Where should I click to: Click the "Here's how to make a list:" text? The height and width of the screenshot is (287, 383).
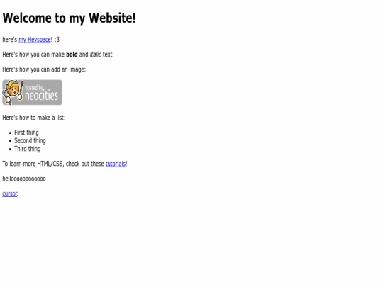34,118
